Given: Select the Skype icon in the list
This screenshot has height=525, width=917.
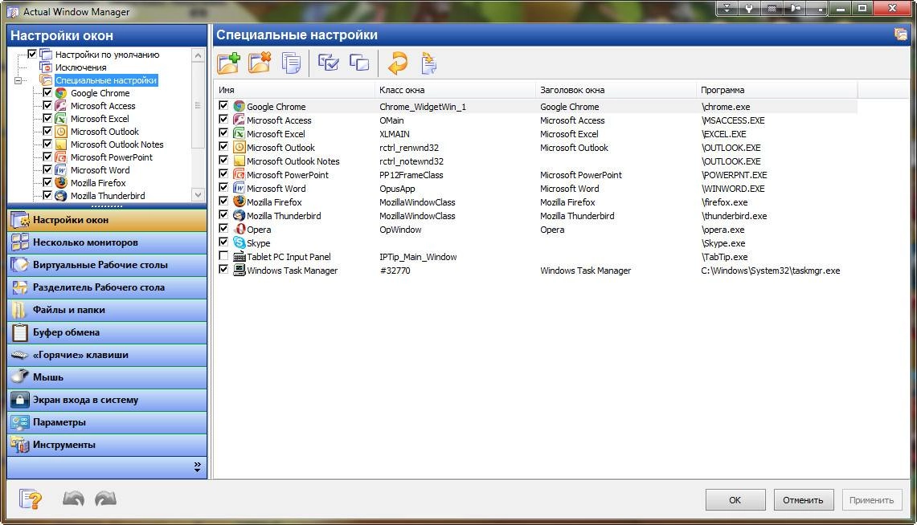Looking at the screenshot, I should tap(239, 242).
